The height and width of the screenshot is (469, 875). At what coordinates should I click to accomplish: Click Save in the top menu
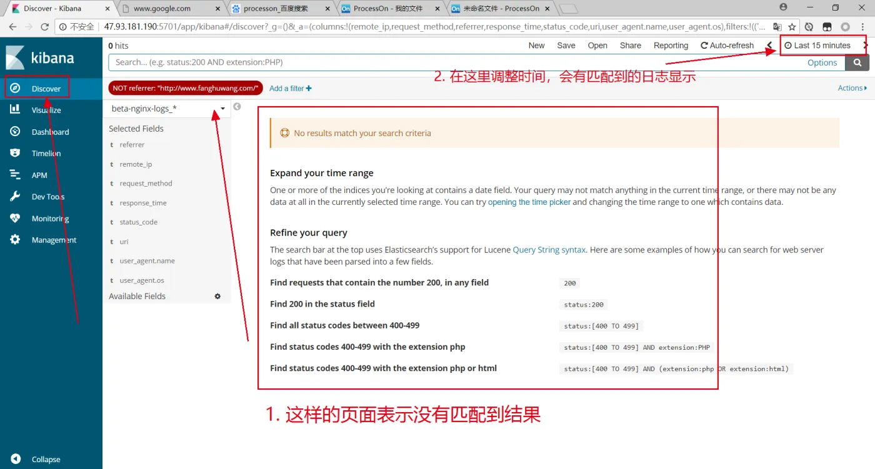(566, 46)
